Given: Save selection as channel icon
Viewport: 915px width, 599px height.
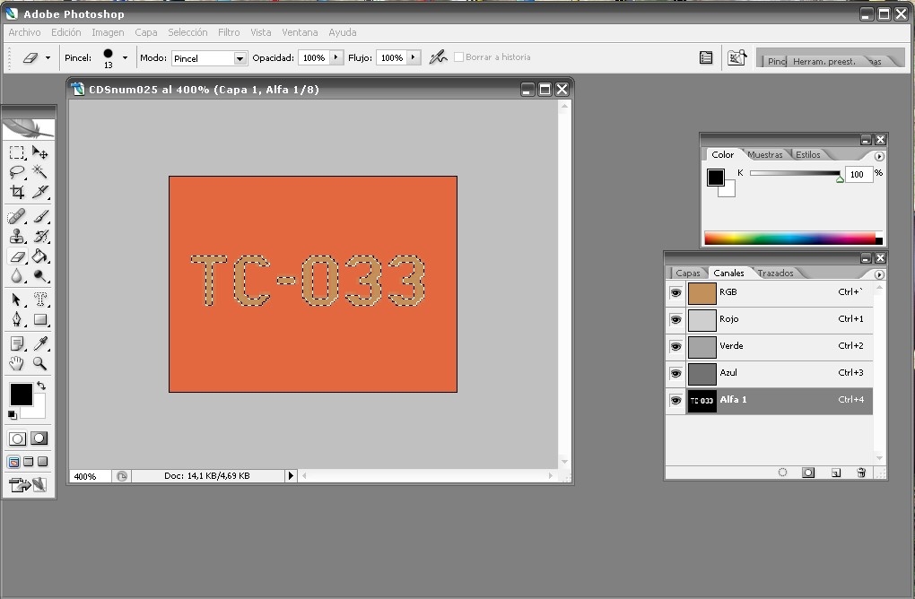Looking at the screenshot, I should click(808, 473).
